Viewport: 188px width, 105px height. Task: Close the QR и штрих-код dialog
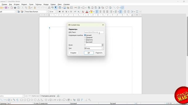[103, 25]
